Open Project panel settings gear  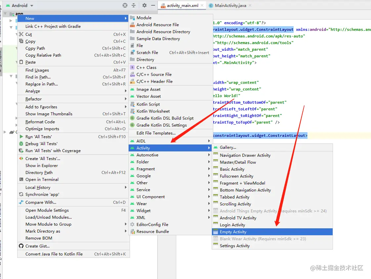[144, 5]
